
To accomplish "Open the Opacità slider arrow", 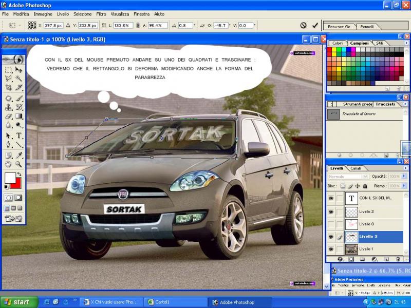I will tap(404, 176).
